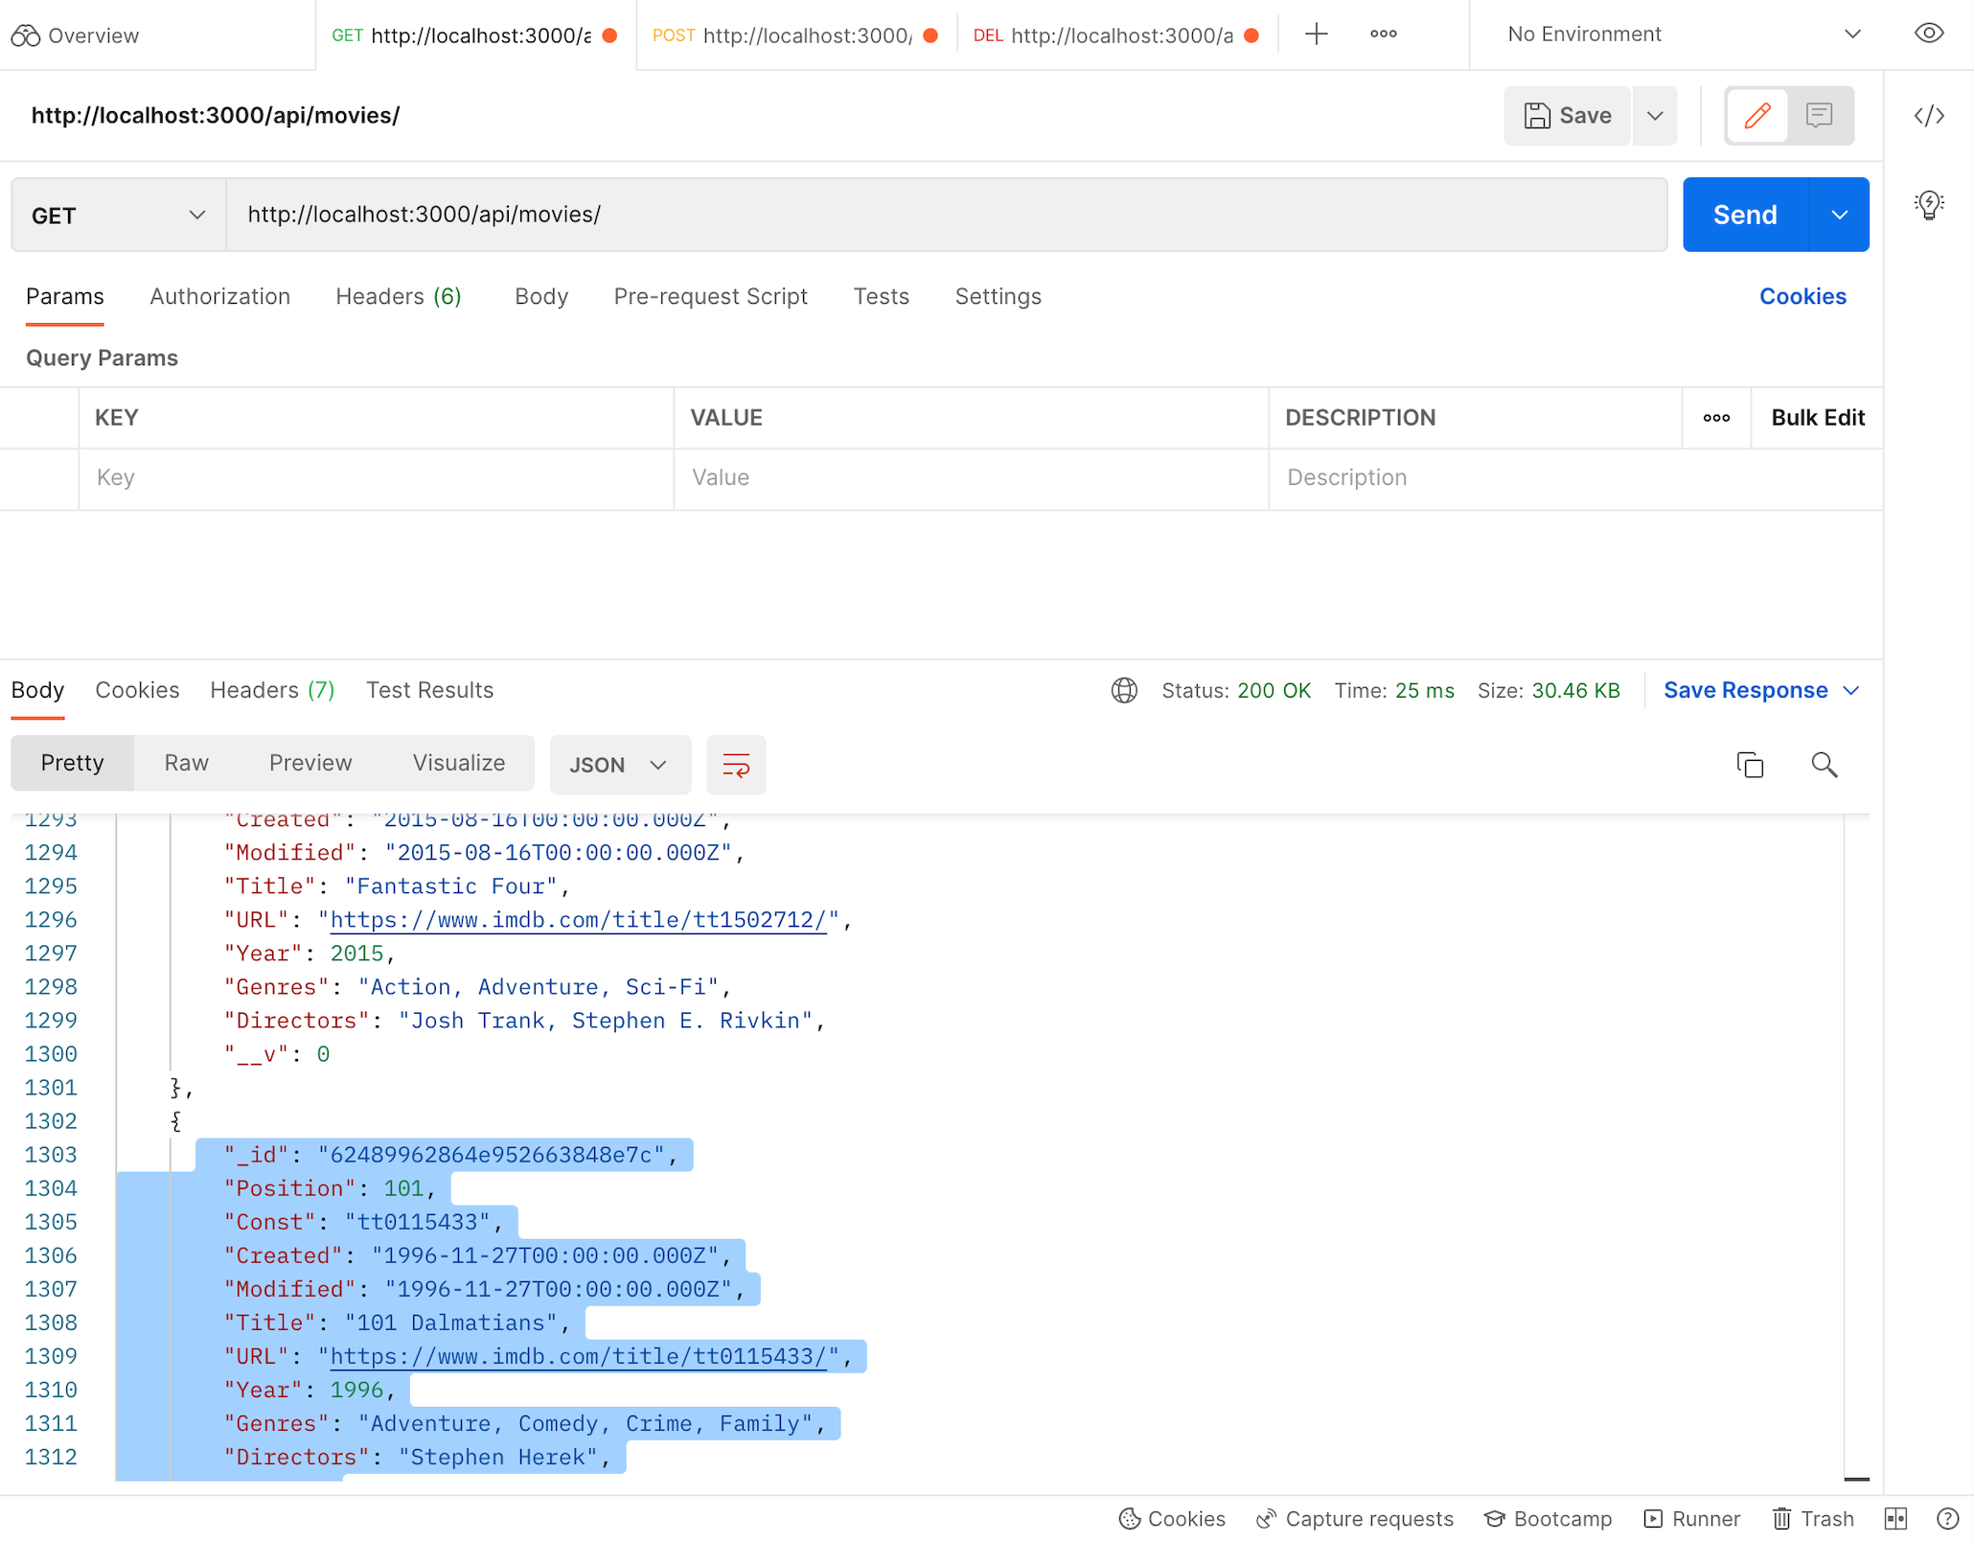Open the GET method dropdown
The width and height of the screenshot is (1974, 1541).
tap(119, 215)
